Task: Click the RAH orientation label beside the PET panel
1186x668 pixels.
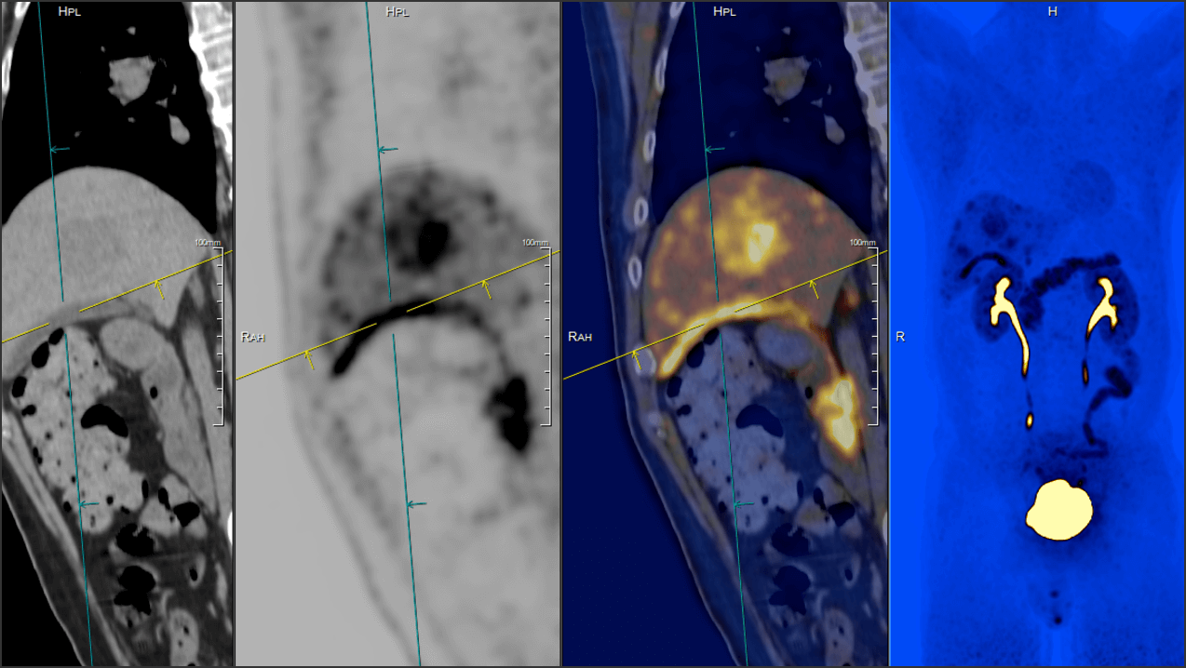Action: [253, 337]
